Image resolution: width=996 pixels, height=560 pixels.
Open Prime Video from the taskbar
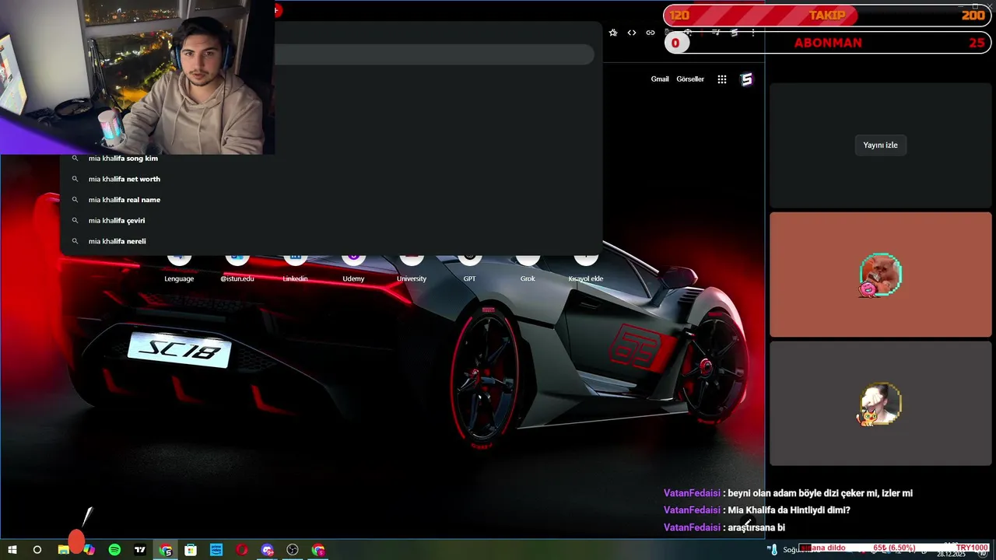pyautogui.click(x=216, y=550)
